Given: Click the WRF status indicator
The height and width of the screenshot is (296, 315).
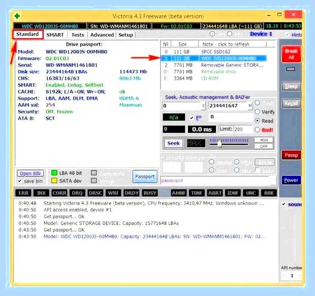Looking at the screenshot, I should coord(113,193).
